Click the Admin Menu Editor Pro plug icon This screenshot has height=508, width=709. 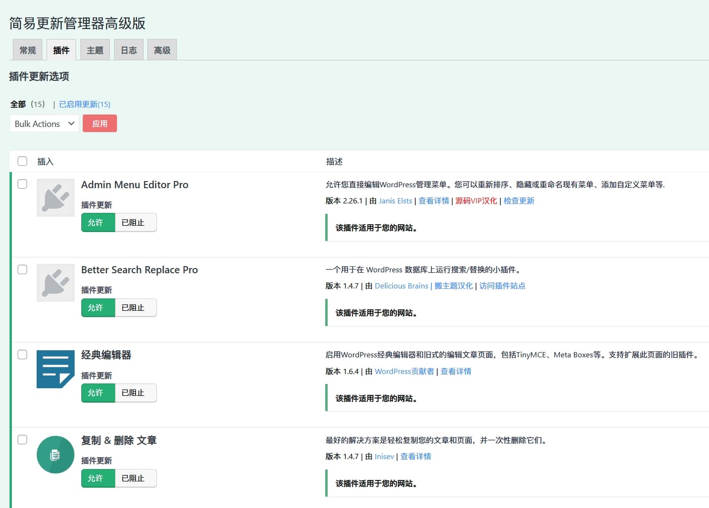pos(56,198)
